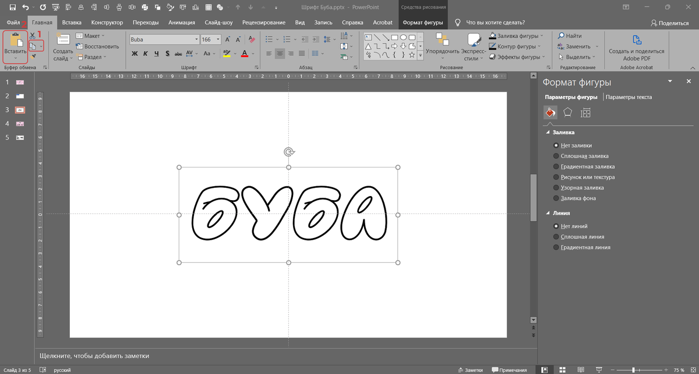Apply strikethrough (abc) formatting

(179, 54)
